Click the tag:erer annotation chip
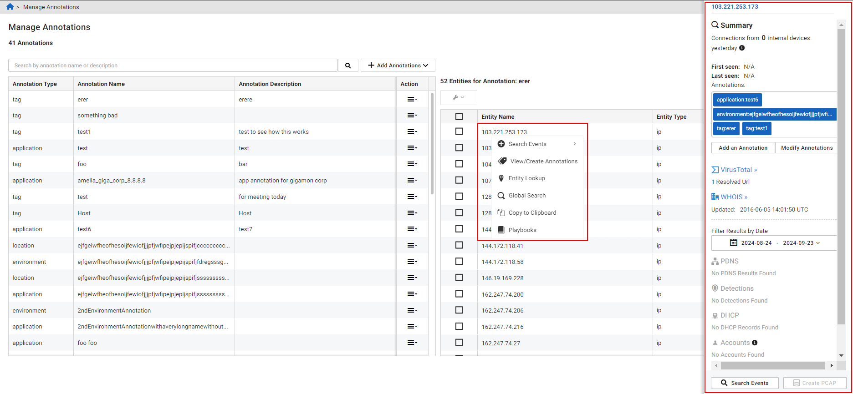Screen dimensions: 853x394 726,129
